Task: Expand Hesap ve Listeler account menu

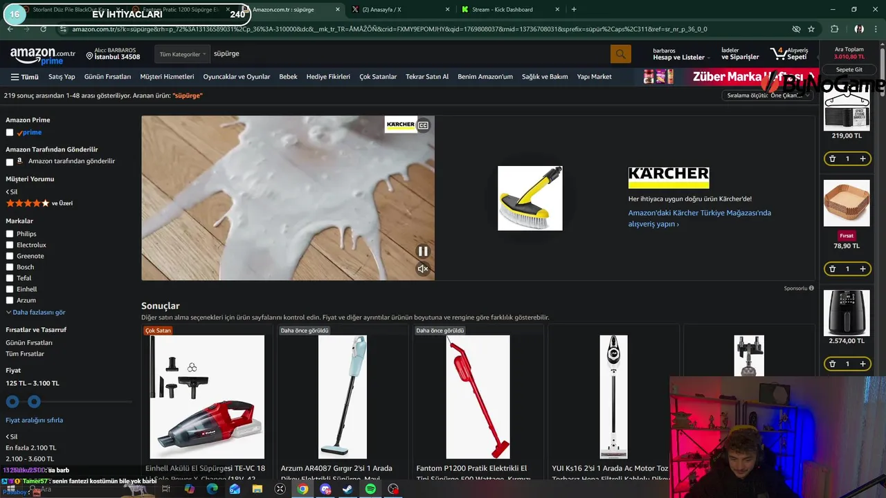Action: pos(682,54)
